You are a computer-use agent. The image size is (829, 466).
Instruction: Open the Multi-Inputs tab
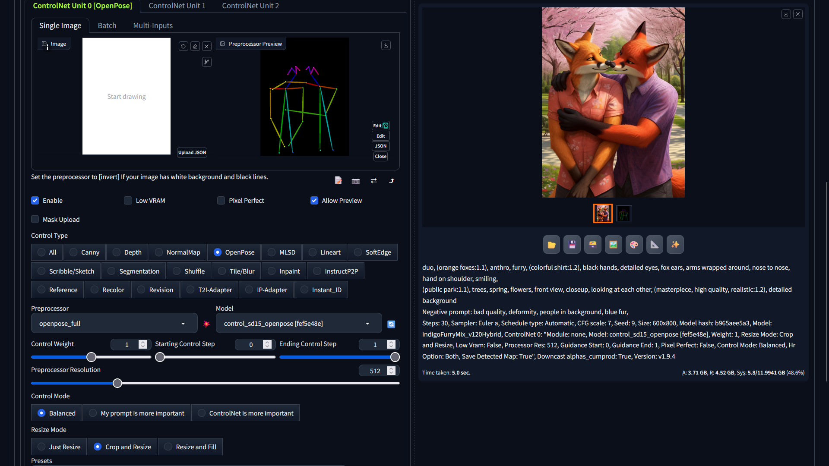153,25
